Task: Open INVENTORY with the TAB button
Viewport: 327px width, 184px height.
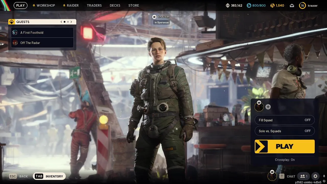Action: point(49,176)
